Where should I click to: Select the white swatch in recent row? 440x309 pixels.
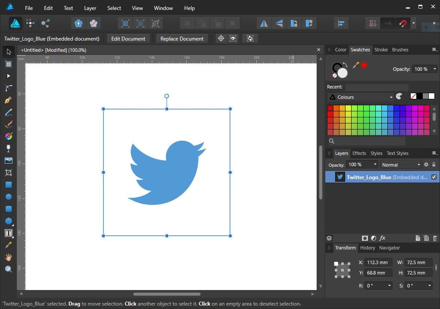pyautogui.click(x=431, y=96)
